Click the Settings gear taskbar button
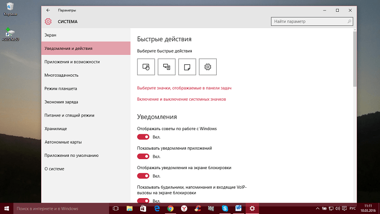This screenshot has height=214, width=380. (252, 209)
